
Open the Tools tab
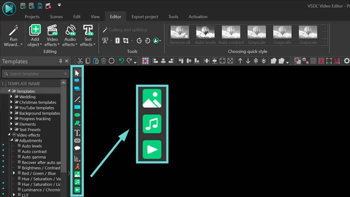[x=173, y=17]
